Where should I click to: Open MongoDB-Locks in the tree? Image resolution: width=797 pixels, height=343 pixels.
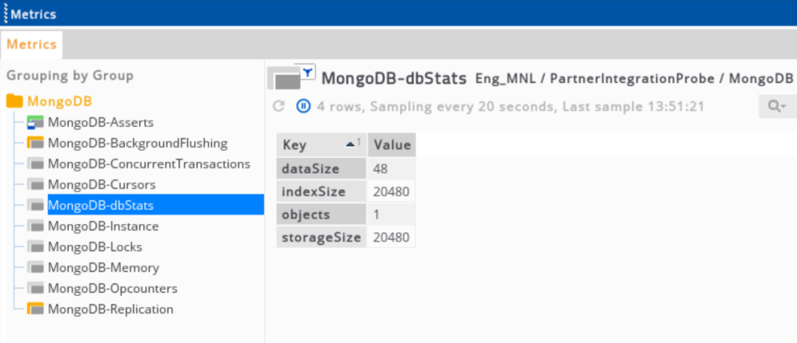click(x=95, y=247)
